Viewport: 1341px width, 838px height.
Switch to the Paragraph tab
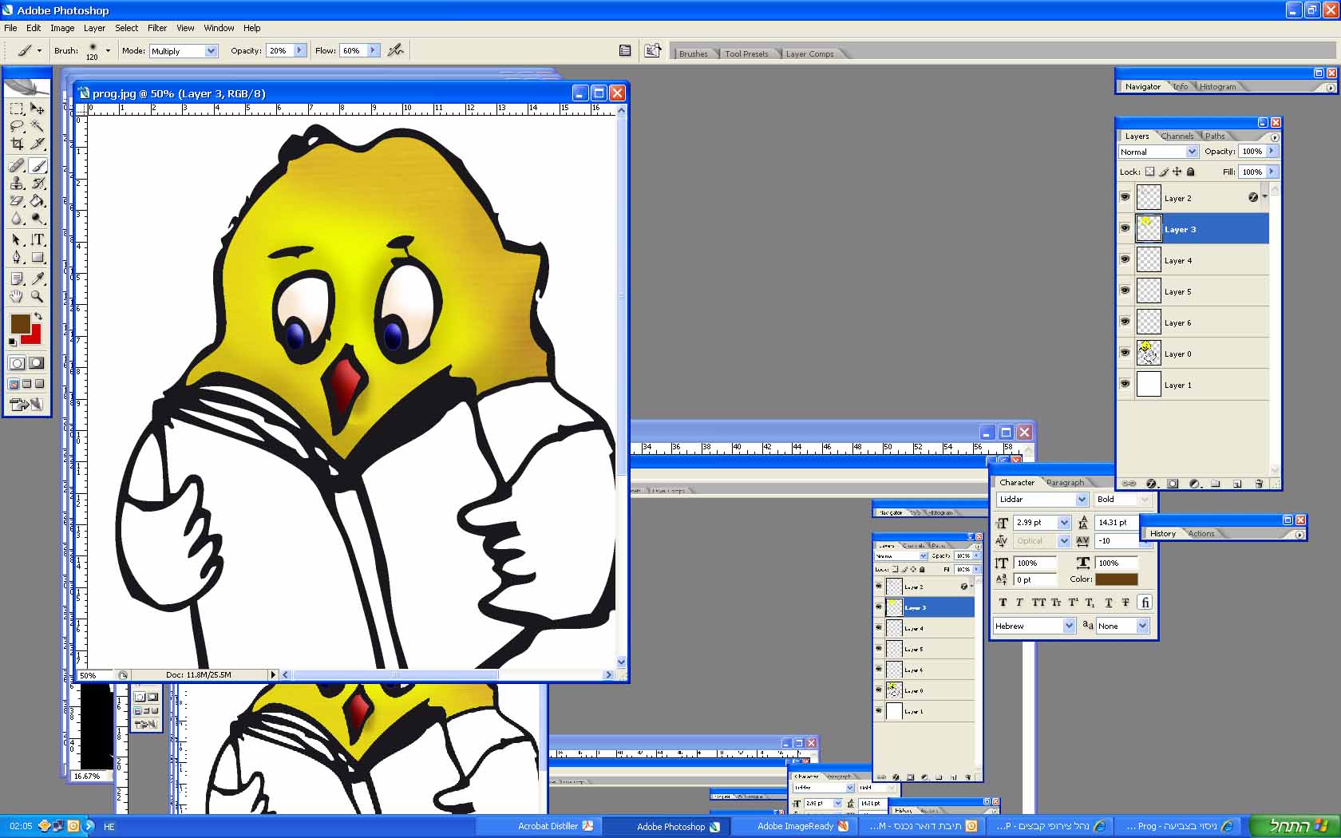pos(1065,483)
